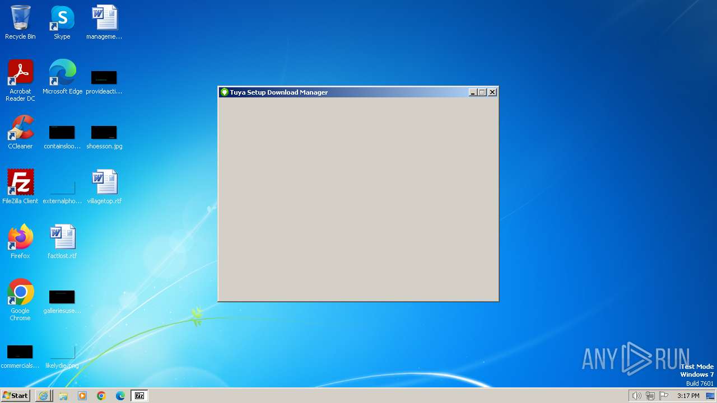Click the Show Desktop tray button
The width and height of the screenshot is (717, 403).
tap(710, 396)
